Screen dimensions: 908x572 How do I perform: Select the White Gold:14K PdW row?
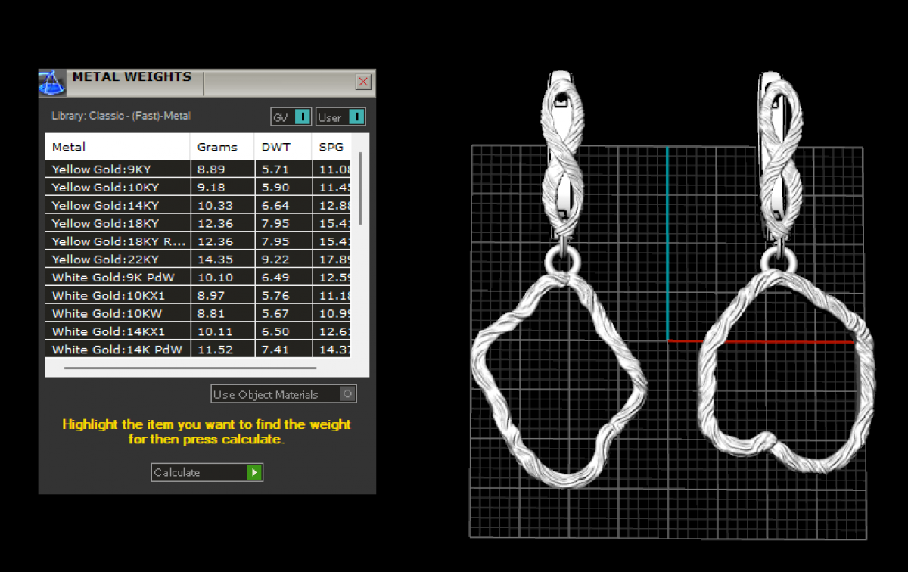click(200, 350)
